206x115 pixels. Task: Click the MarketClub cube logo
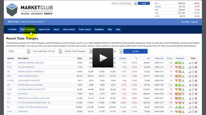coord(12,10)
